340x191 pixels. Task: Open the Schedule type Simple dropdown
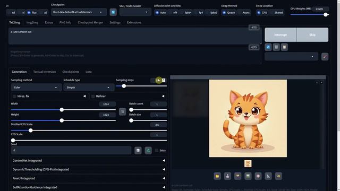[x=89, y=88]
